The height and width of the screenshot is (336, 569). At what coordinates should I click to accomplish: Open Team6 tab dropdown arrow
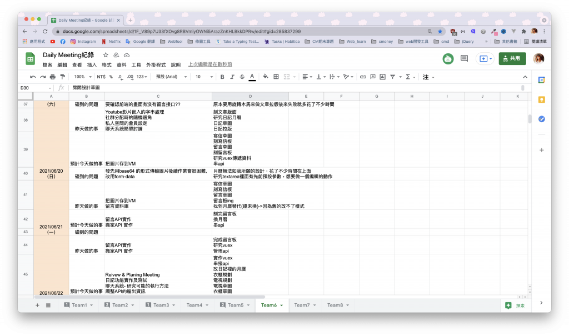tap(282, 305)
